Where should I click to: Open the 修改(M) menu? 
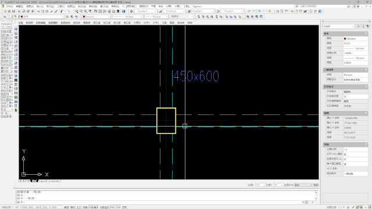pyautogui.click(x=93, y=6)
